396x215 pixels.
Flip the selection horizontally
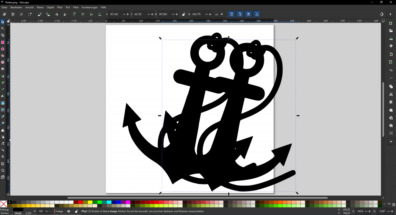(x=57, y=14)
